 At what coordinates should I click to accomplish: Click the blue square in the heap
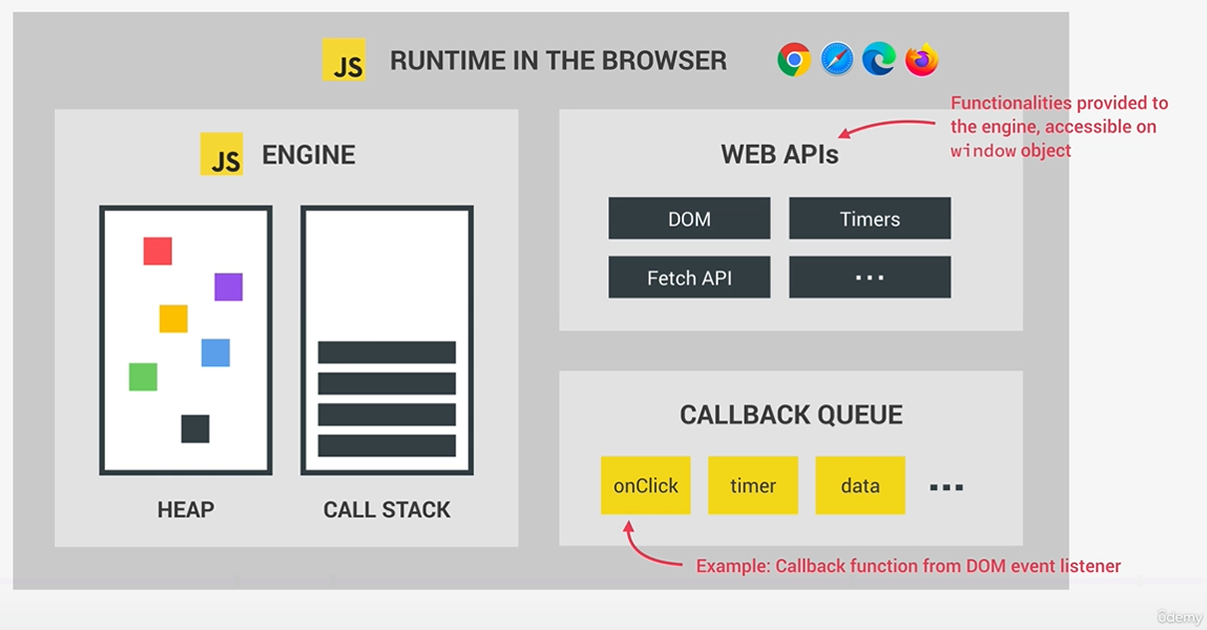(x=216, y=352)
